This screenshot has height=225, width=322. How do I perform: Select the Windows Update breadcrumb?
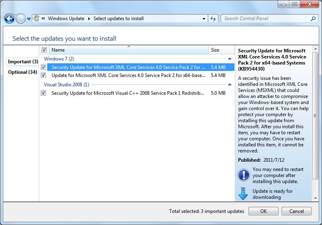pos(66,19)
